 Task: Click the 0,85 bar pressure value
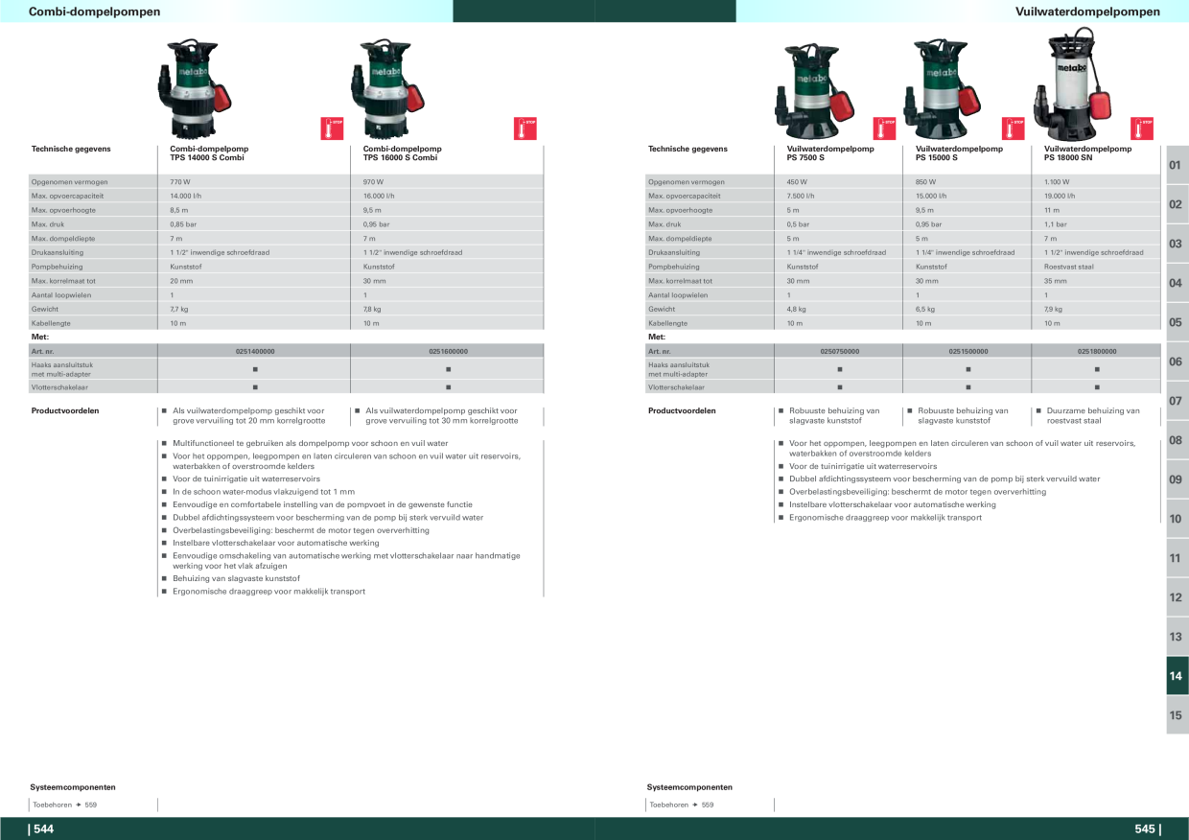183,224
